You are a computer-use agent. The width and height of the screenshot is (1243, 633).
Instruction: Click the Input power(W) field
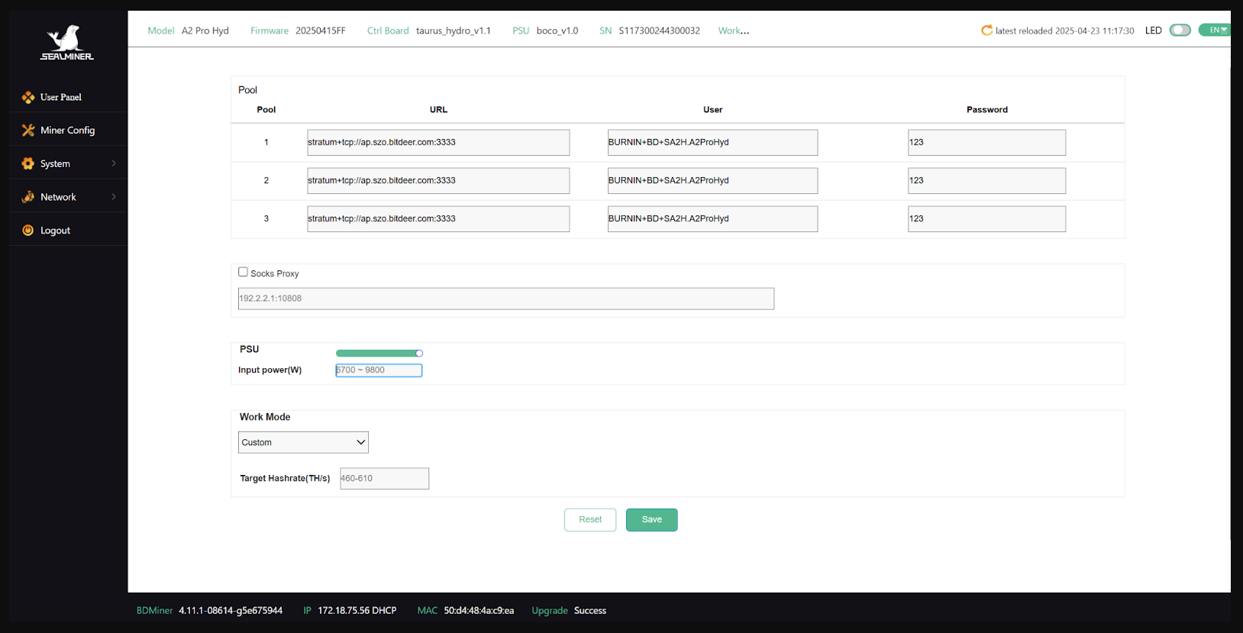coord(379,370)
